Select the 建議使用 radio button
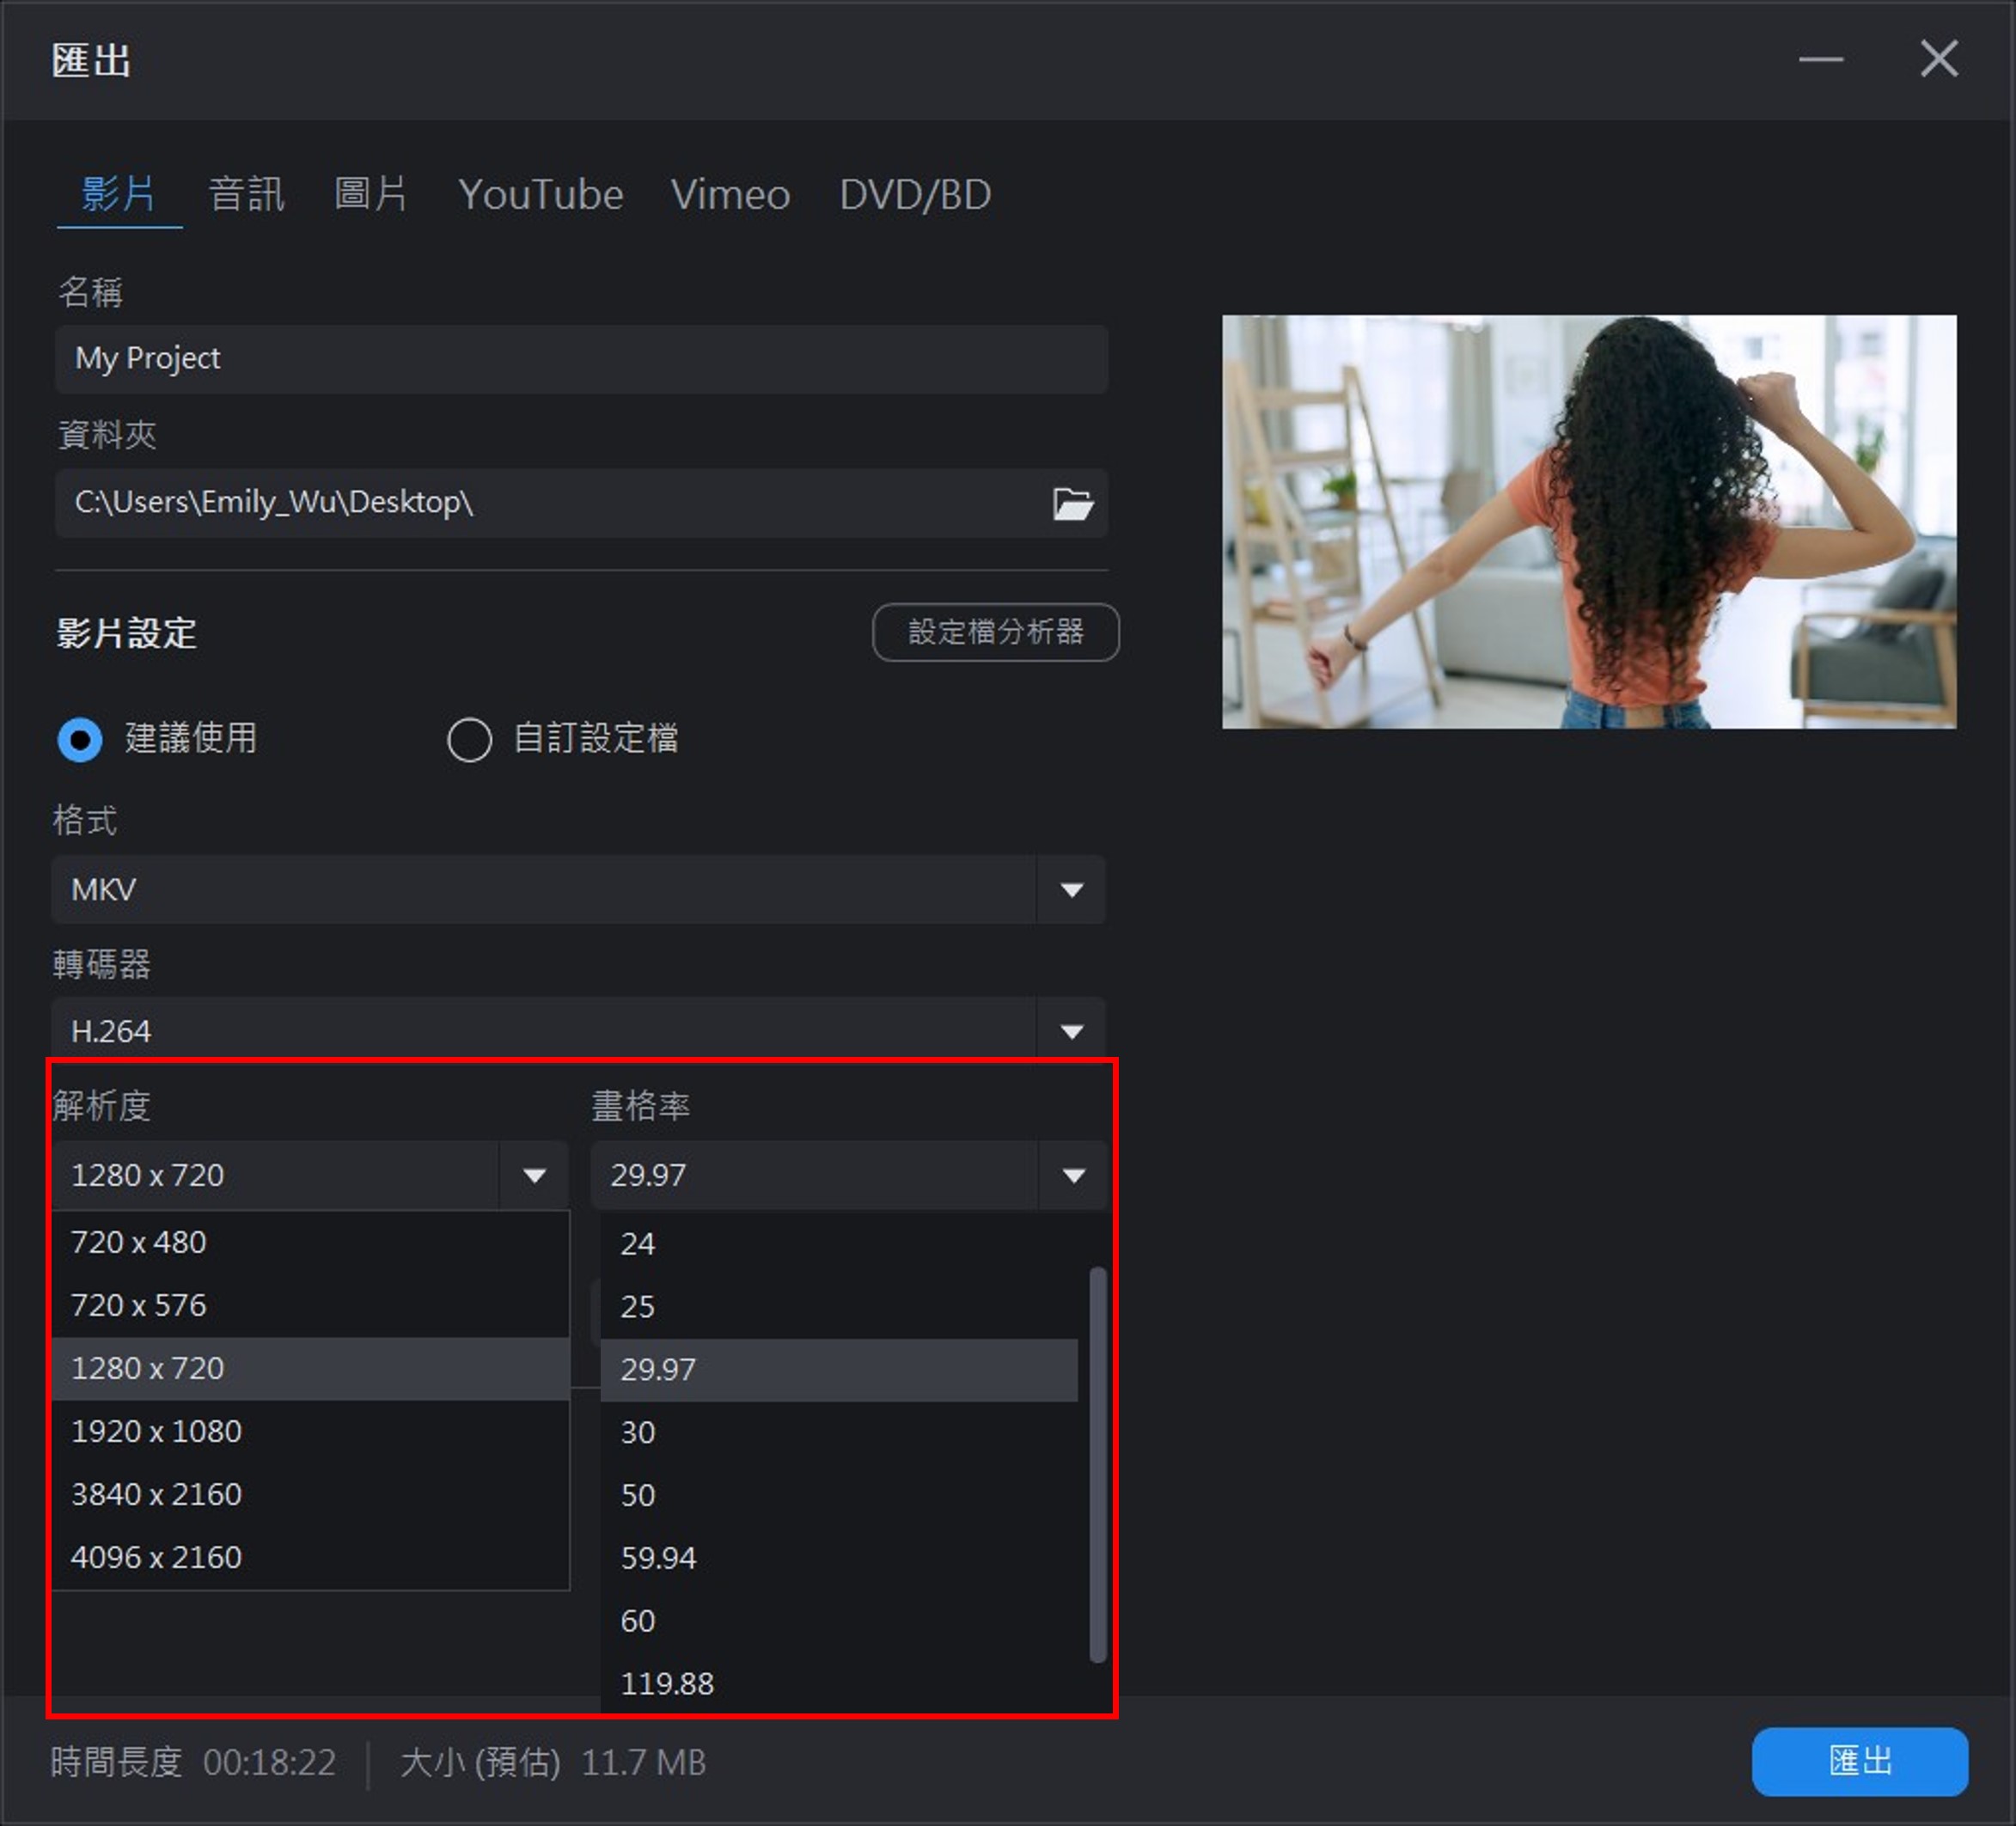 (80, 740)
